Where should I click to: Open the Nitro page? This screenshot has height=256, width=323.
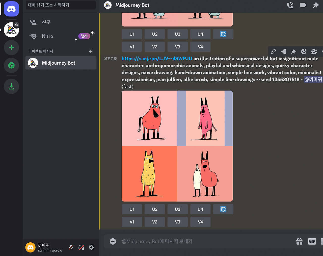[61, 36]
